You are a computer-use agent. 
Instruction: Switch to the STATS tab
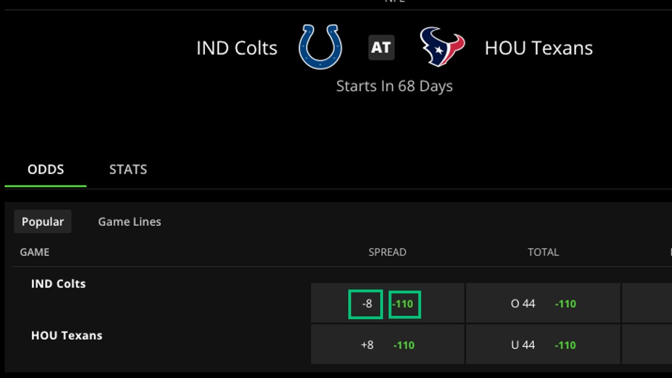coord(128,169)
